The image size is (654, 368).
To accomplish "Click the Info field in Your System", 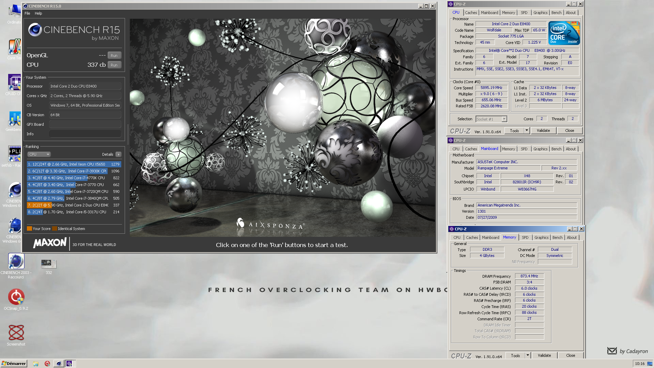I will point(85,134).
